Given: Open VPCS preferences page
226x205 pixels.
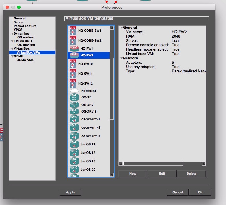Looking at the screenshot, I should 18,30.
